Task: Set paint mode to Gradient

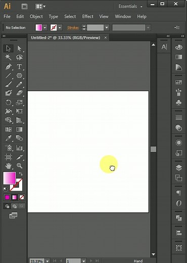Action: [x=14, y=197]
